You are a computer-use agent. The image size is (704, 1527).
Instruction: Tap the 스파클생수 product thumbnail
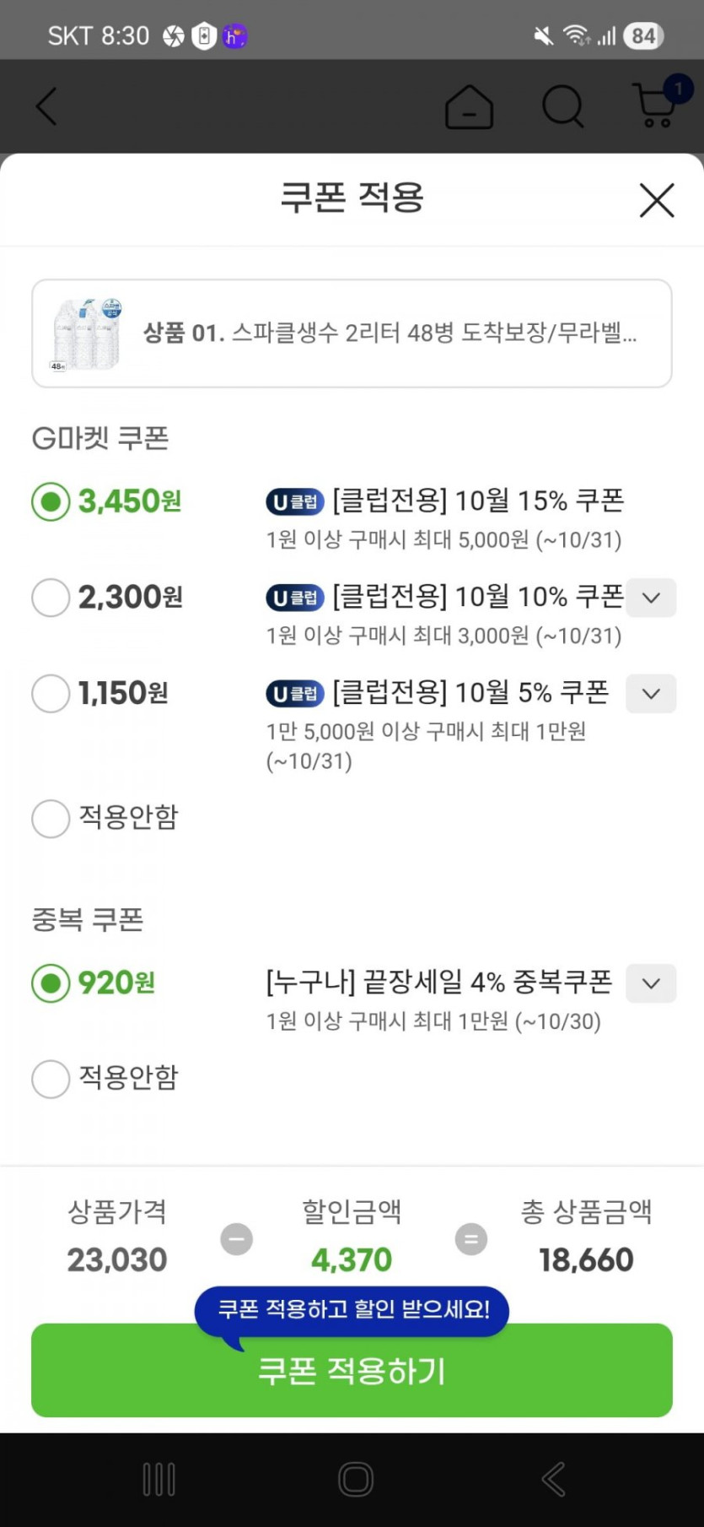point(87,333)
